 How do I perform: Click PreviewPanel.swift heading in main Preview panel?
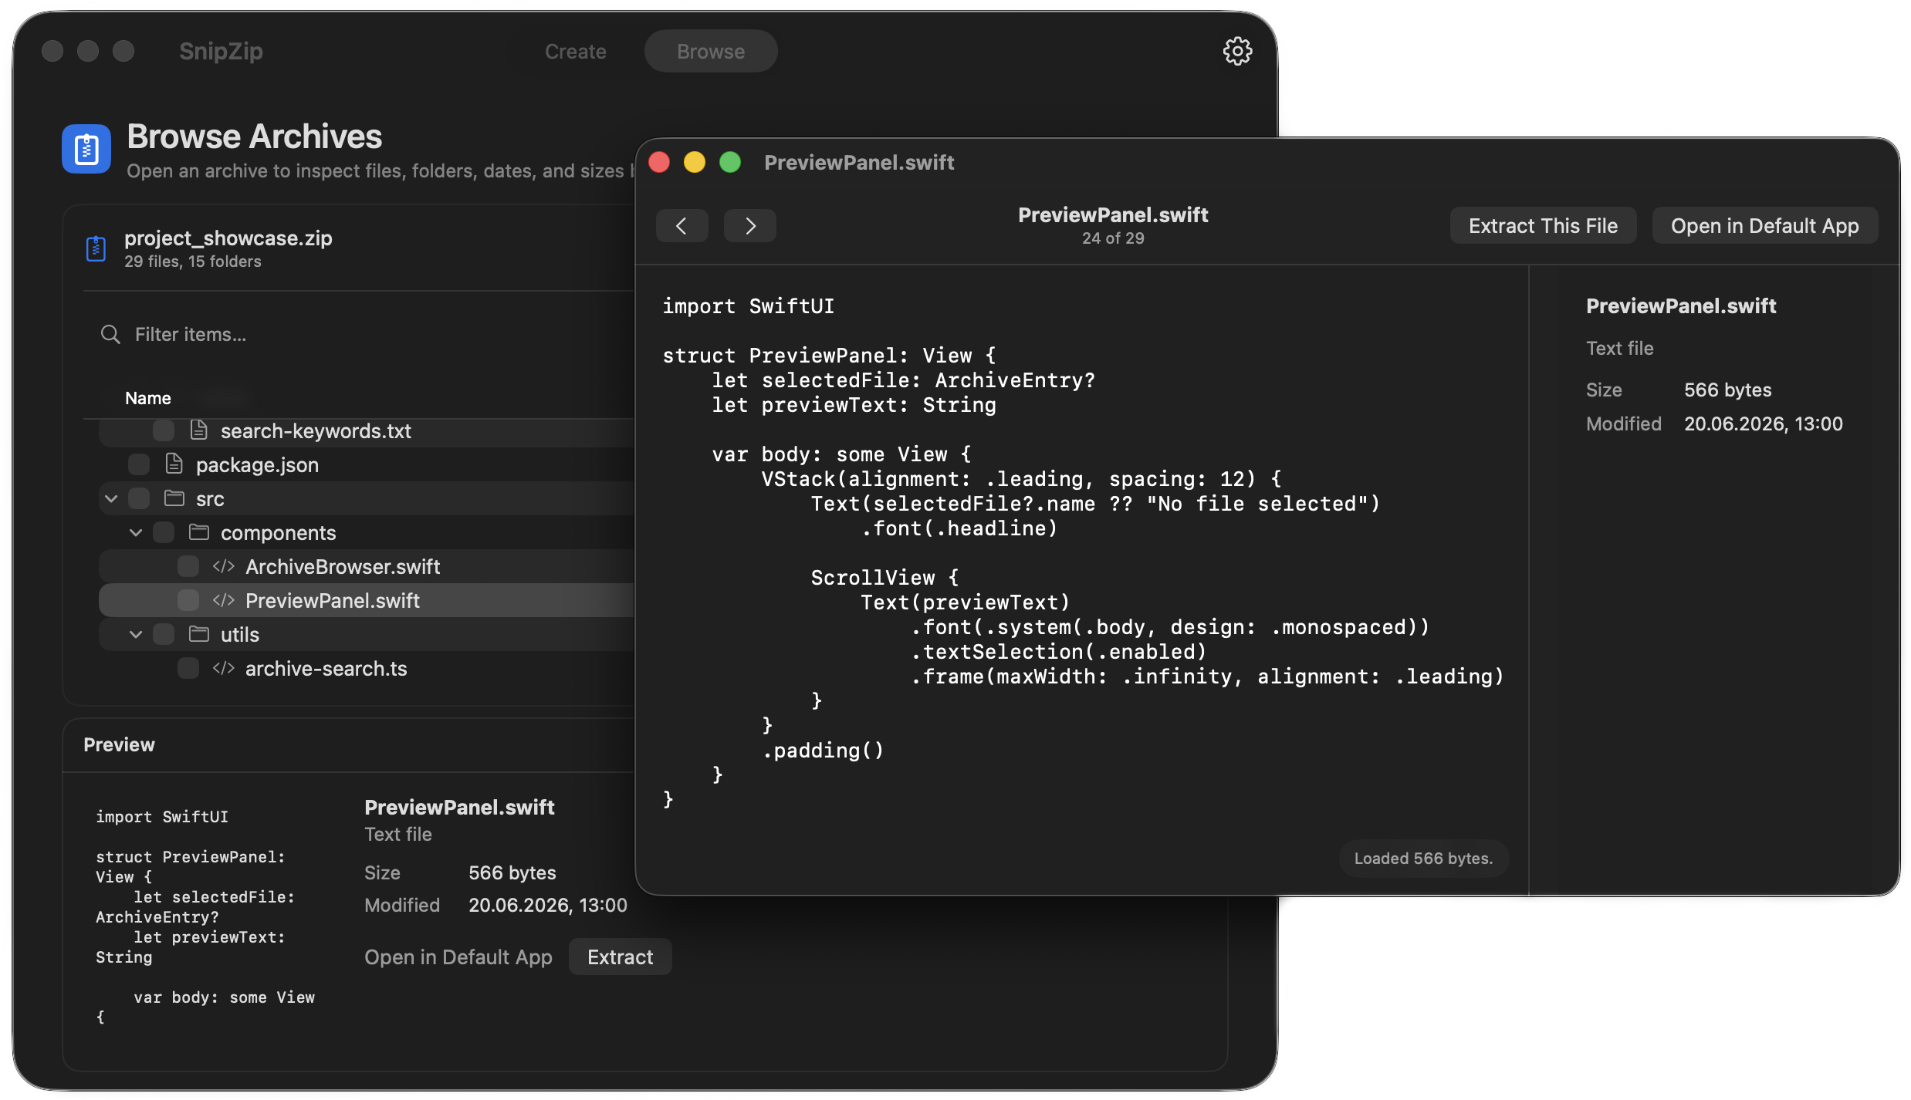pos(459,807)
